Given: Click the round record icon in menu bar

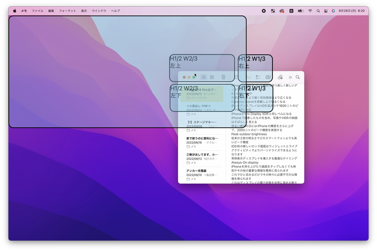Looking at the screenshot, I should point(264,11).
